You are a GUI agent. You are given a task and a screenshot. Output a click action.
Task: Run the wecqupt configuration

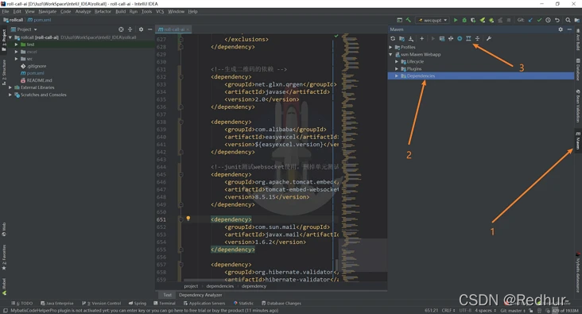(x=456, y=20)
